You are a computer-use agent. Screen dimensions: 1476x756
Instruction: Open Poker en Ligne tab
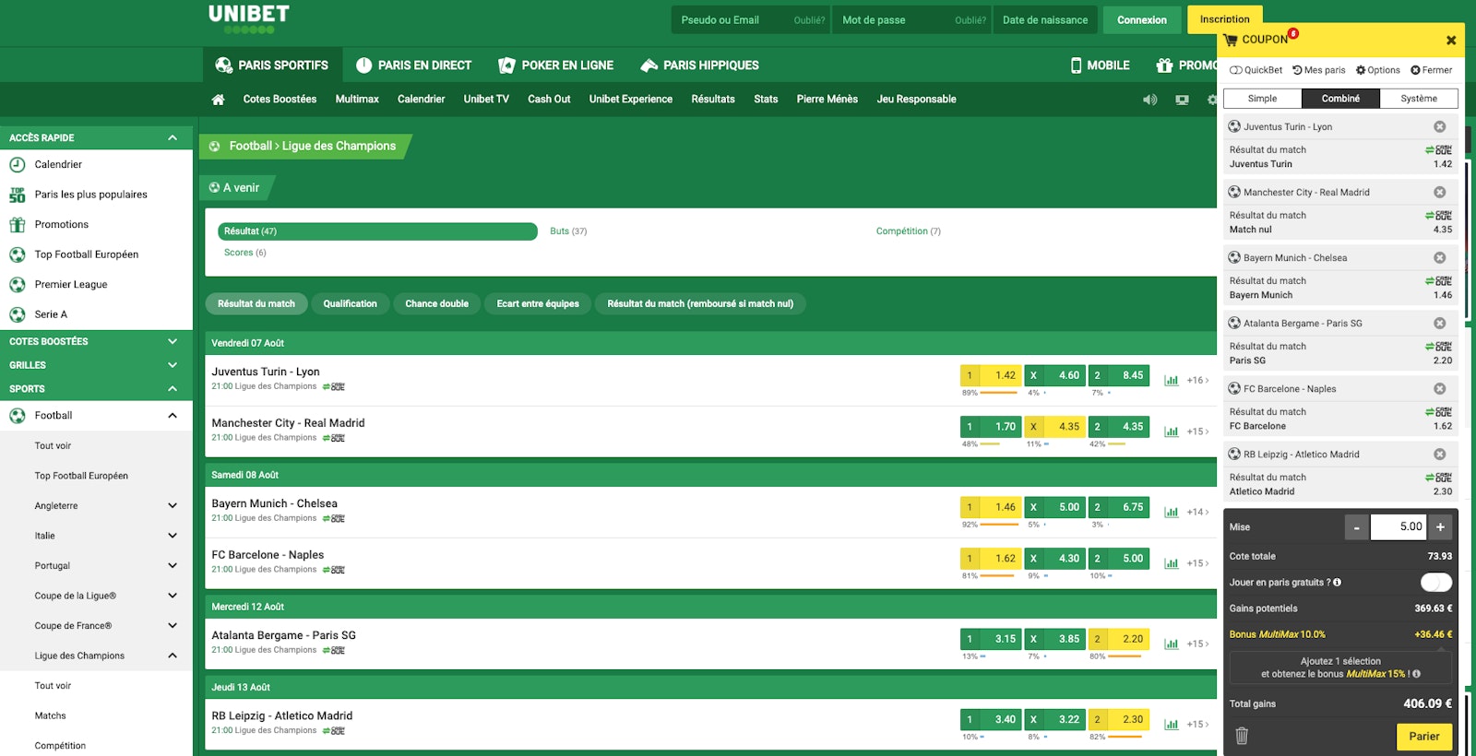(556, 65)
